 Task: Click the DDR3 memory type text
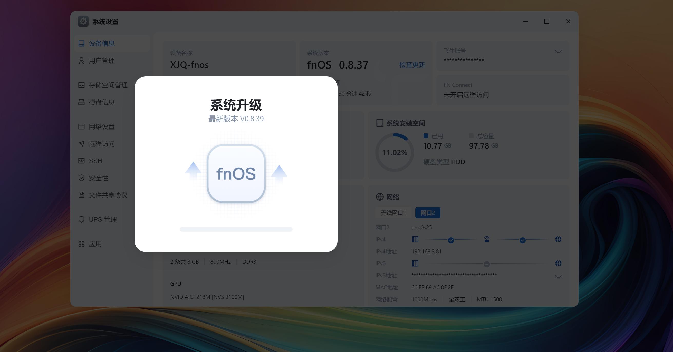[249, 262]
